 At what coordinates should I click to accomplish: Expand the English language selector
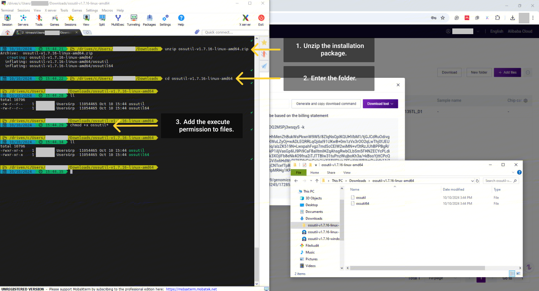496,31
